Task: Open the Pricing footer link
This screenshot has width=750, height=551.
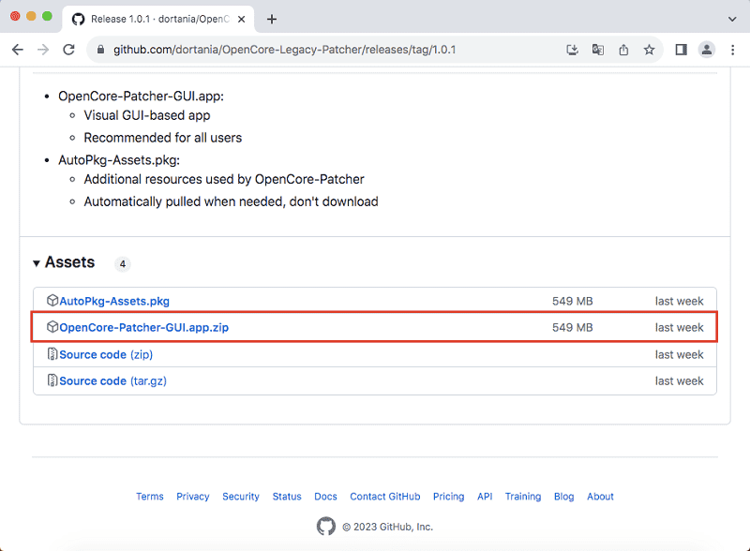Action: (x=449, y=497)
